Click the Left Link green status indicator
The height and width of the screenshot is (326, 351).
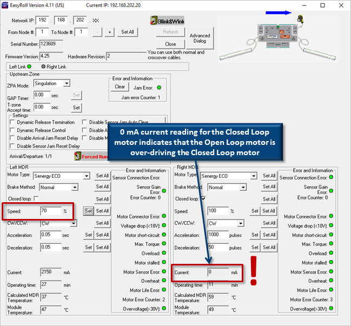29,66
